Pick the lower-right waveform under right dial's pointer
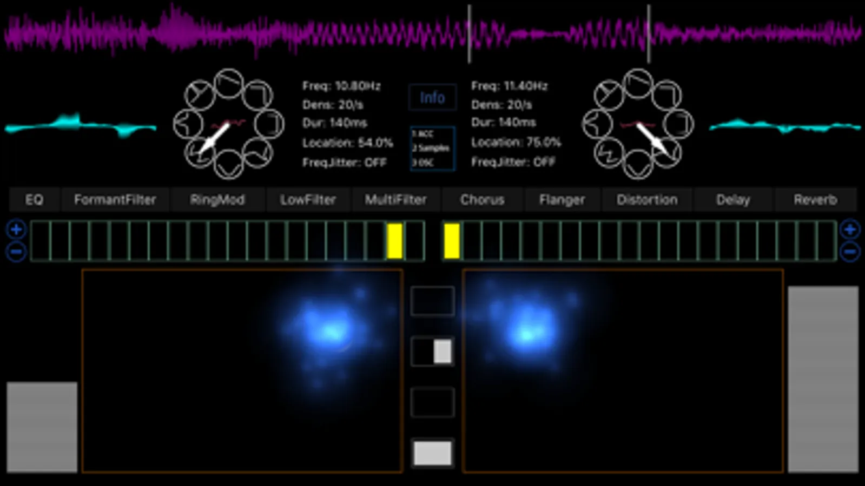865x486 pixels. click(x=666, y=152)
